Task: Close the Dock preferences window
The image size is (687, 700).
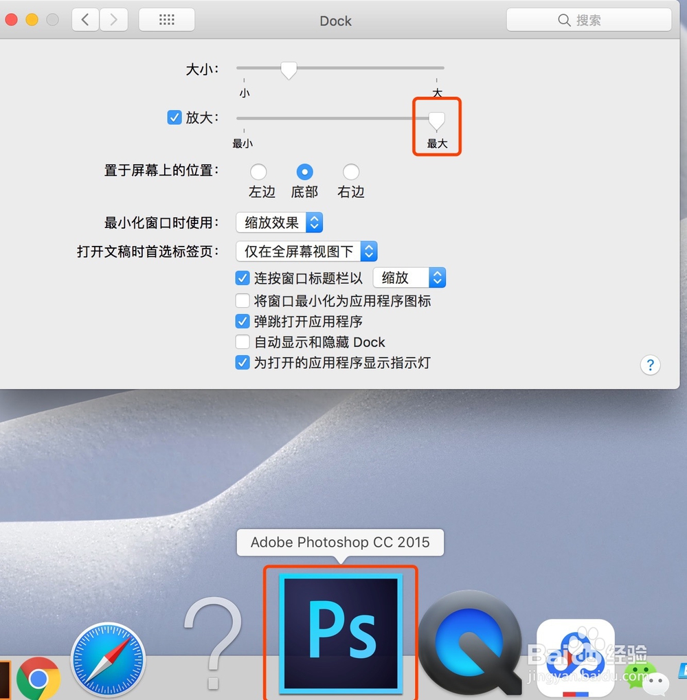Action: [11, 20]
